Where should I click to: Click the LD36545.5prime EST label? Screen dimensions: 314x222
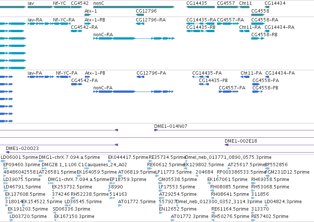[x=83, y=202]
